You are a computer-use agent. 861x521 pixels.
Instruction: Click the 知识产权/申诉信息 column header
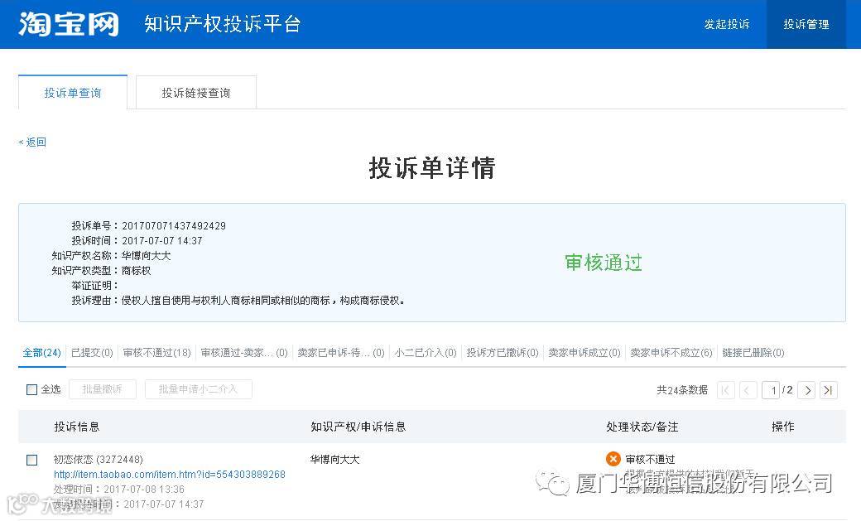(358, 427)
